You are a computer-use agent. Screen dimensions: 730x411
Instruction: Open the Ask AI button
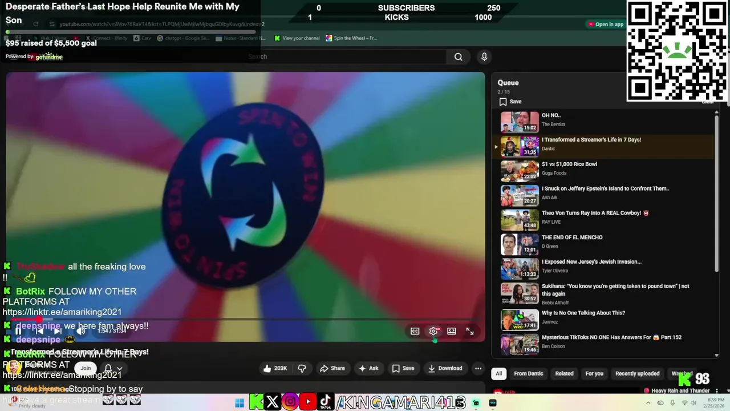pyautogui.click(x=368, y=368)
